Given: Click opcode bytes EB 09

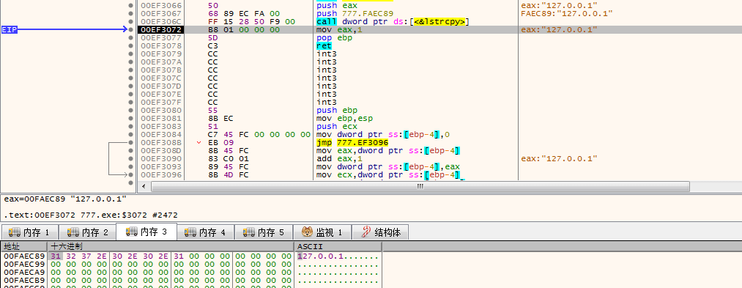Looking at the screenshot, I should [x=220, y=143].
